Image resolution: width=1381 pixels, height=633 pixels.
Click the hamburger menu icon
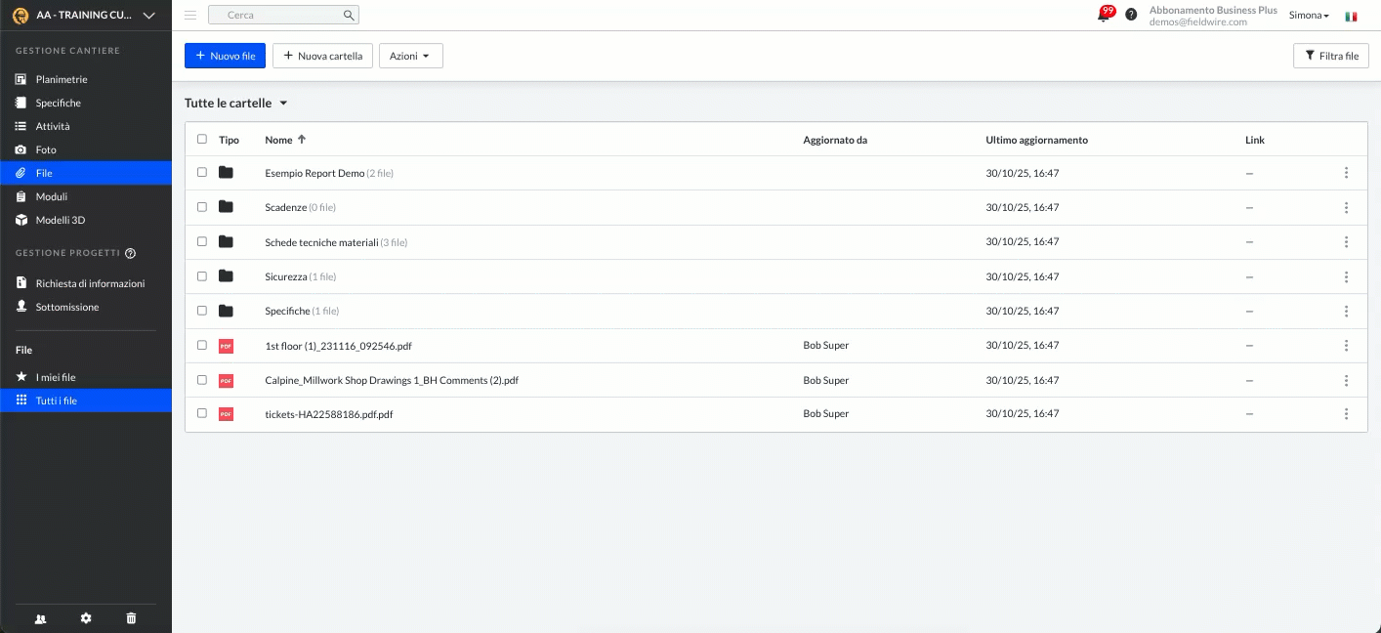(x=190, y=16)
